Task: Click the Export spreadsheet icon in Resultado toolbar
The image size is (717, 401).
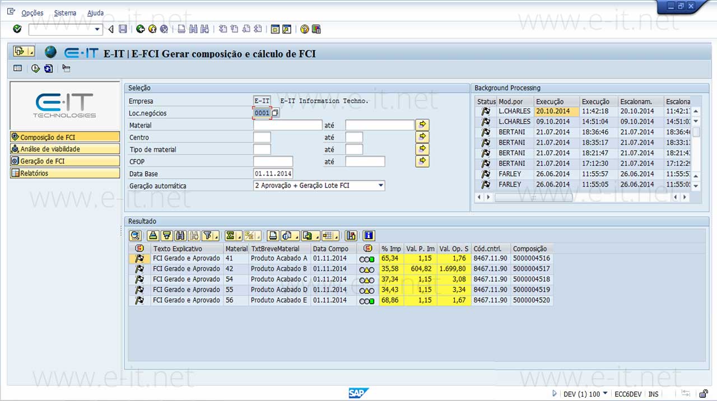Action: pos(310,236)
